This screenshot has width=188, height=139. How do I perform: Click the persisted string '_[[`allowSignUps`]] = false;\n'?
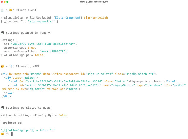(x=28, y=130)
